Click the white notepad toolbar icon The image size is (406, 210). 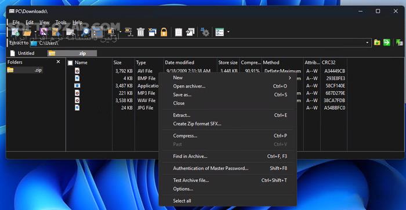pos(179,32)
